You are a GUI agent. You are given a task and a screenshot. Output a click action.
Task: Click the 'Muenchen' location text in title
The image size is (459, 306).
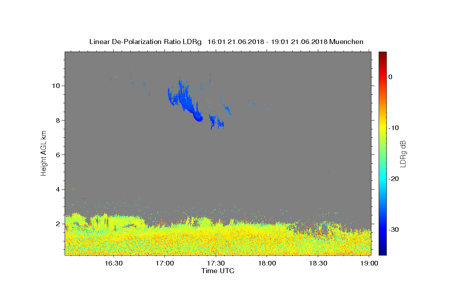coord(346,42)
